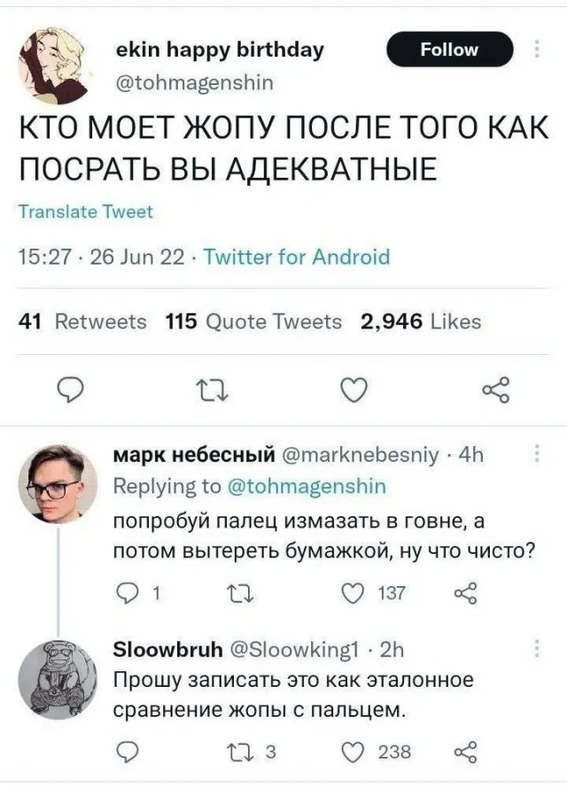Reply to Sloowbruh's comment

[x=132, y=751]
